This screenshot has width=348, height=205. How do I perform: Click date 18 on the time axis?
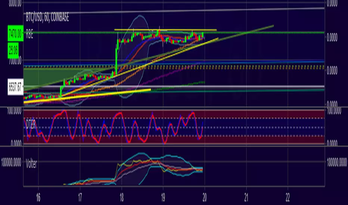point(121,198)
